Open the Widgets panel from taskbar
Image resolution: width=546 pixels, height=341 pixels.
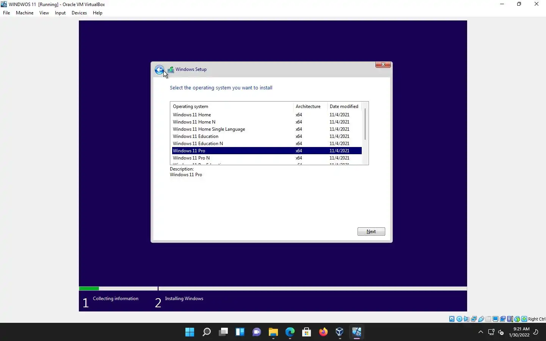pos(240,332)
